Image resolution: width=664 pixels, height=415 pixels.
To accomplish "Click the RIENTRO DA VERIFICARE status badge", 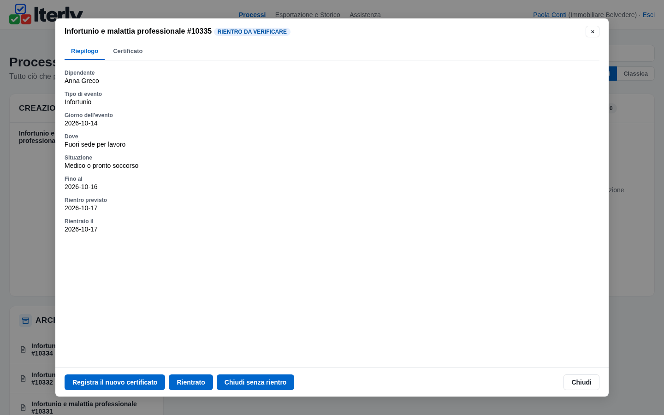I will coord(252,32).
